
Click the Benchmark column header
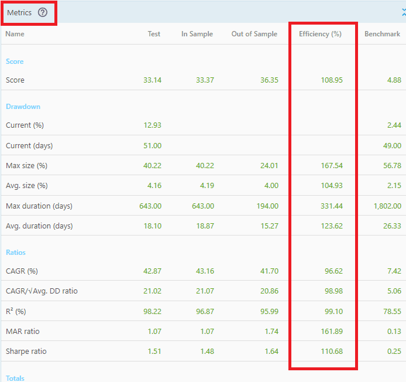click(382, 34)
